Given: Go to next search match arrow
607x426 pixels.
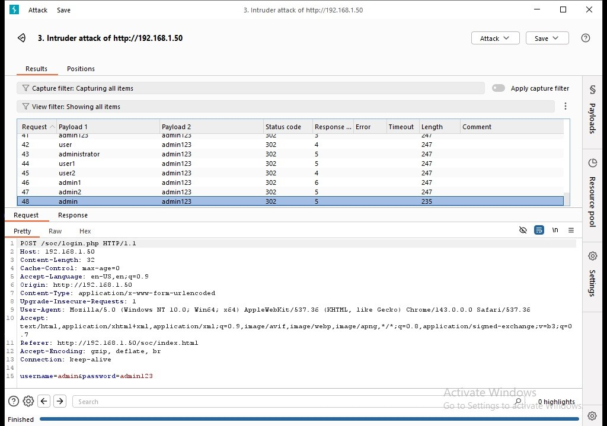Looking at the screenshot, I should coord(60,401).
